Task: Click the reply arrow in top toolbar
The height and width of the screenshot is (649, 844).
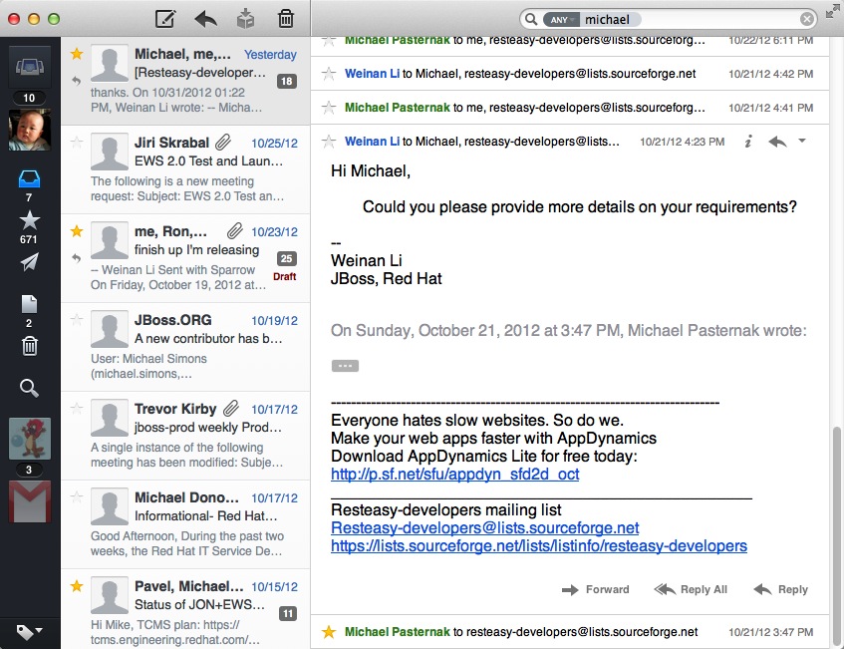Action: tap(205, 19)
